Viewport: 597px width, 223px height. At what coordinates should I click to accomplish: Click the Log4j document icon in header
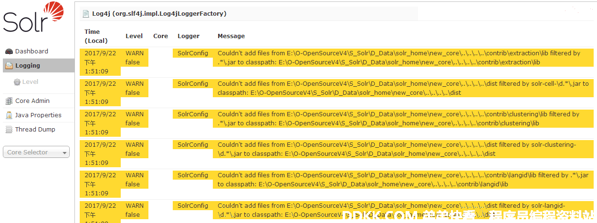pyautogui.click(x=86, y=14)
